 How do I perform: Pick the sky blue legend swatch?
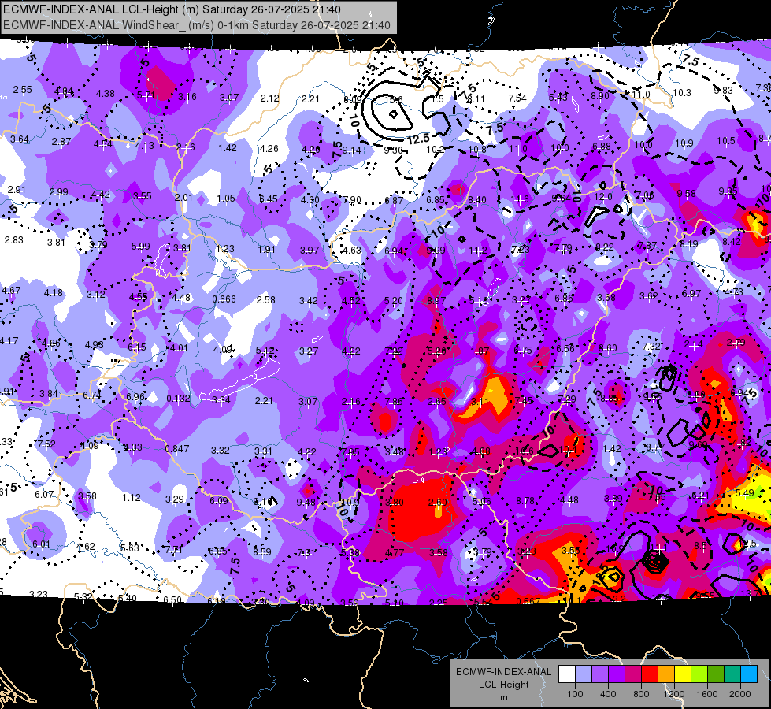(749, 674)
